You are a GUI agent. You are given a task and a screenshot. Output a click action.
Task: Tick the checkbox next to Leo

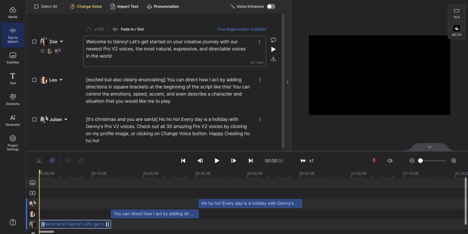(34, 80)
